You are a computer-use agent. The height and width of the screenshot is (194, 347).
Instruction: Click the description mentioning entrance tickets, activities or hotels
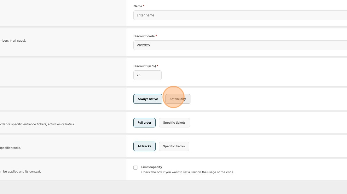click(37, 124)
